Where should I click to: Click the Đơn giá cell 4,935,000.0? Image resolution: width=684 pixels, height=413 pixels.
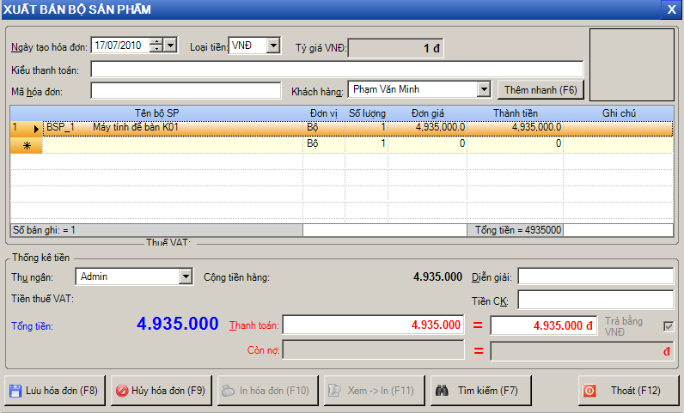coord(428,127)
